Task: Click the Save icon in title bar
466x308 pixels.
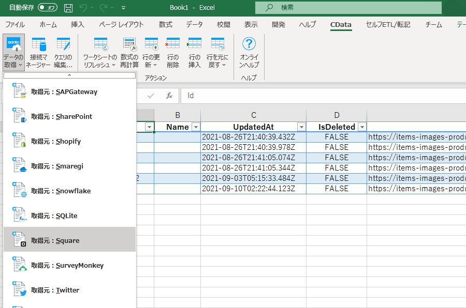Action: tap(68, 8)
